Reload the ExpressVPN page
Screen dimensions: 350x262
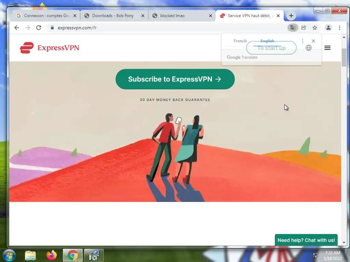[x=39, y=28]
